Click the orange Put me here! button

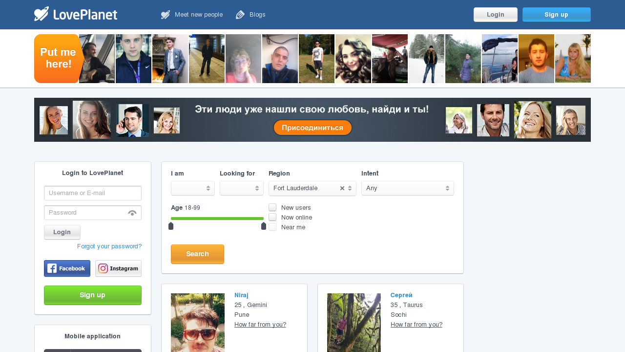pyautogui.click(x=58, y=59)
